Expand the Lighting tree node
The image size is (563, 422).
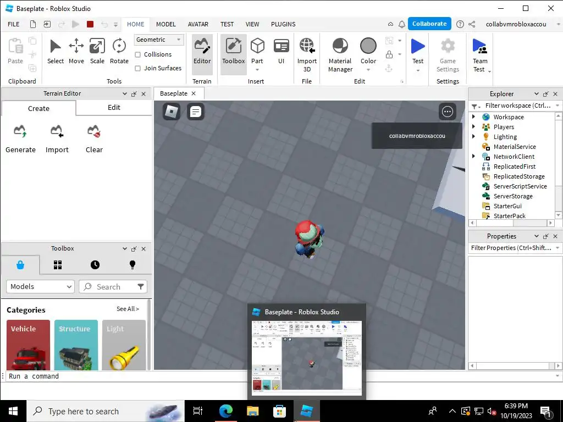(473, 136)
